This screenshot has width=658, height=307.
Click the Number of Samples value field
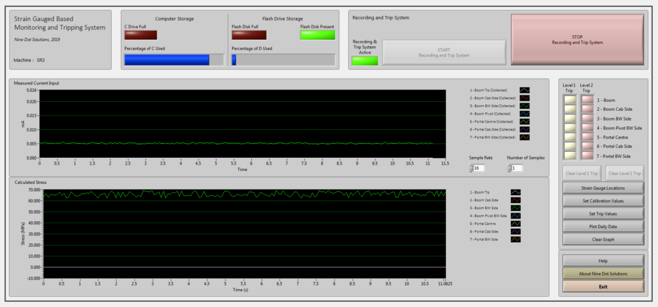(517, 168)
